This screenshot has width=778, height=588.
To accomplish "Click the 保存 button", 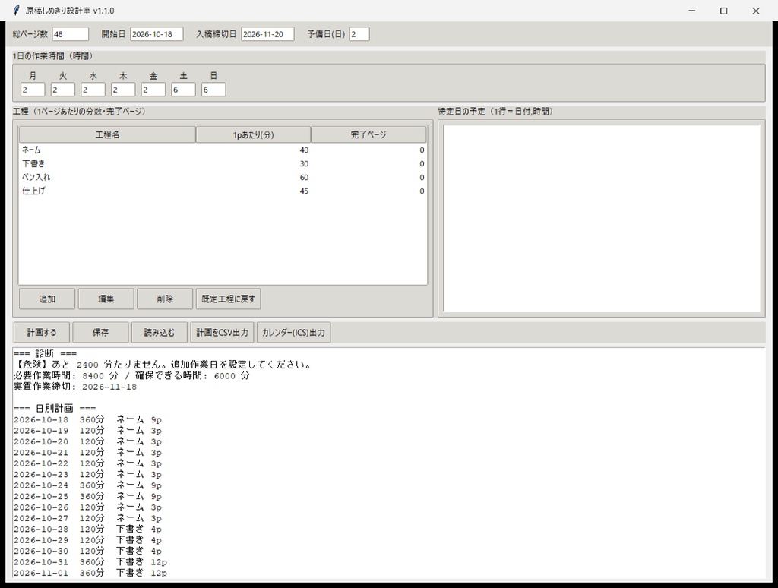I will (101, 333).
